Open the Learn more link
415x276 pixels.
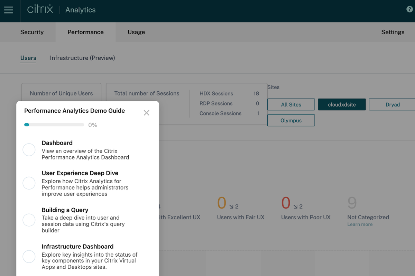click(360, 224)
